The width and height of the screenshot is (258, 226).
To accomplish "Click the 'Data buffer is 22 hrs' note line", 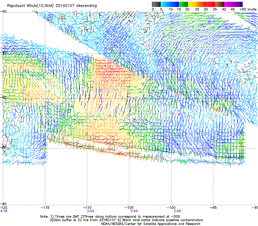I will tap(126, 220).
